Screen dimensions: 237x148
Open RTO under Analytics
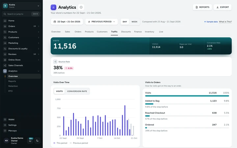pos(11,91)
